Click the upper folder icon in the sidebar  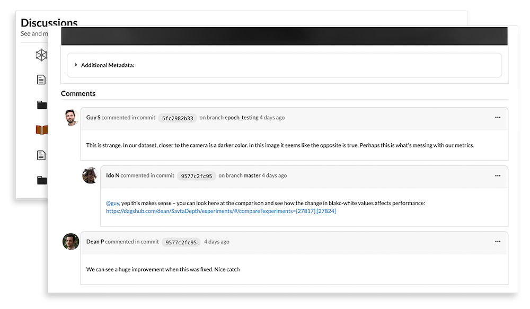41,104
